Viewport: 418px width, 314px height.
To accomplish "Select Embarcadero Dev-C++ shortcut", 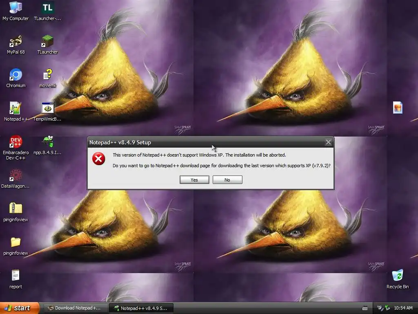I will 16,148.
